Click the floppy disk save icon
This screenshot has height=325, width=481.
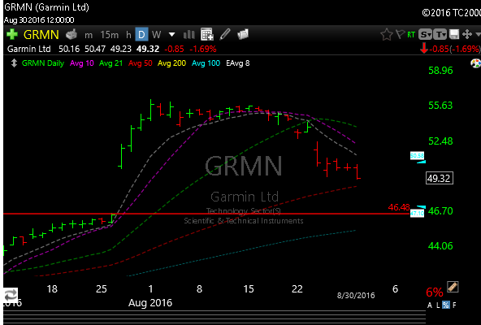(454, 34)
